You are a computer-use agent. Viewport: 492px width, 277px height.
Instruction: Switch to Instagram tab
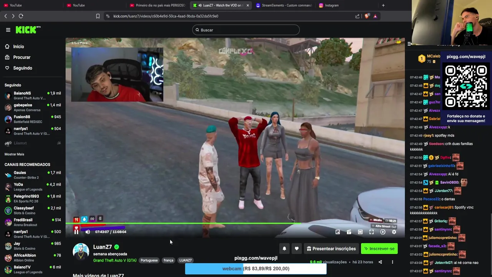(346, 5)
